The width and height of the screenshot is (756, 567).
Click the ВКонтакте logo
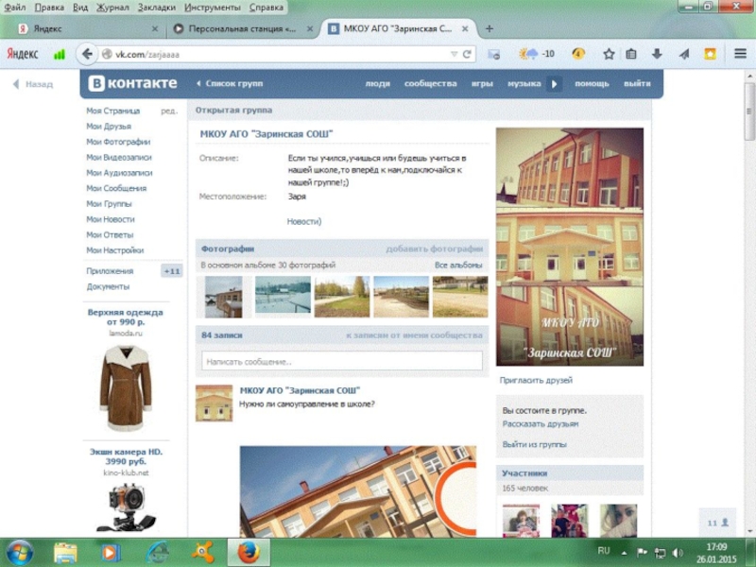click(x=132, y=83)
